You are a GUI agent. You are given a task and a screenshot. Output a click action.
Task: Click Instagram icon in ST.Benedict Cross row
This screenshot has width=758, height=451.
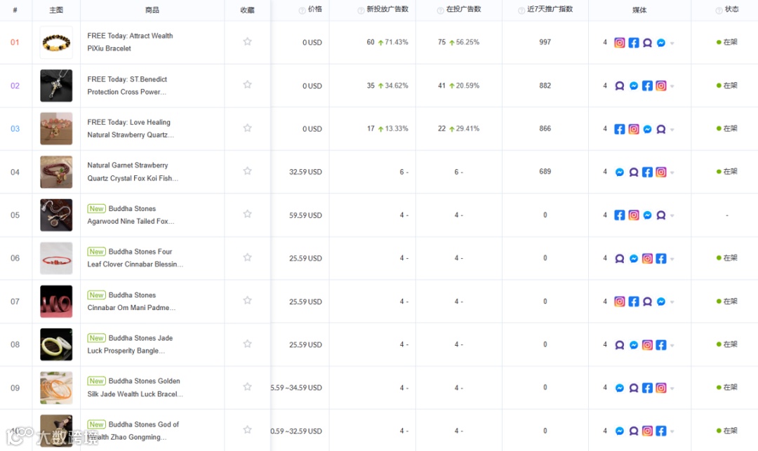pos(661,86)
